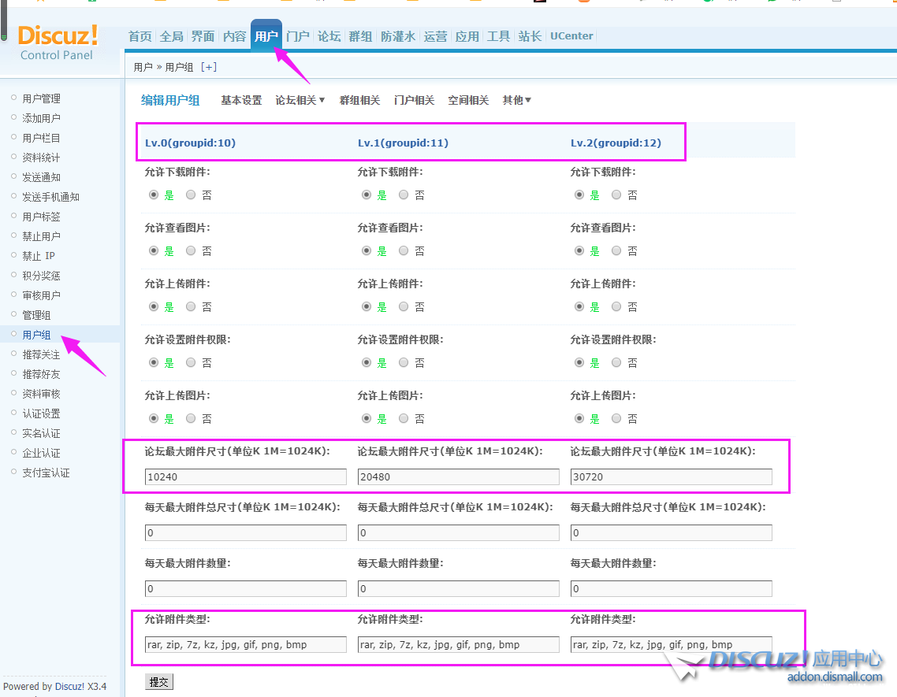Expand the 论坛相关 dropdown menu

coord(300,101)
